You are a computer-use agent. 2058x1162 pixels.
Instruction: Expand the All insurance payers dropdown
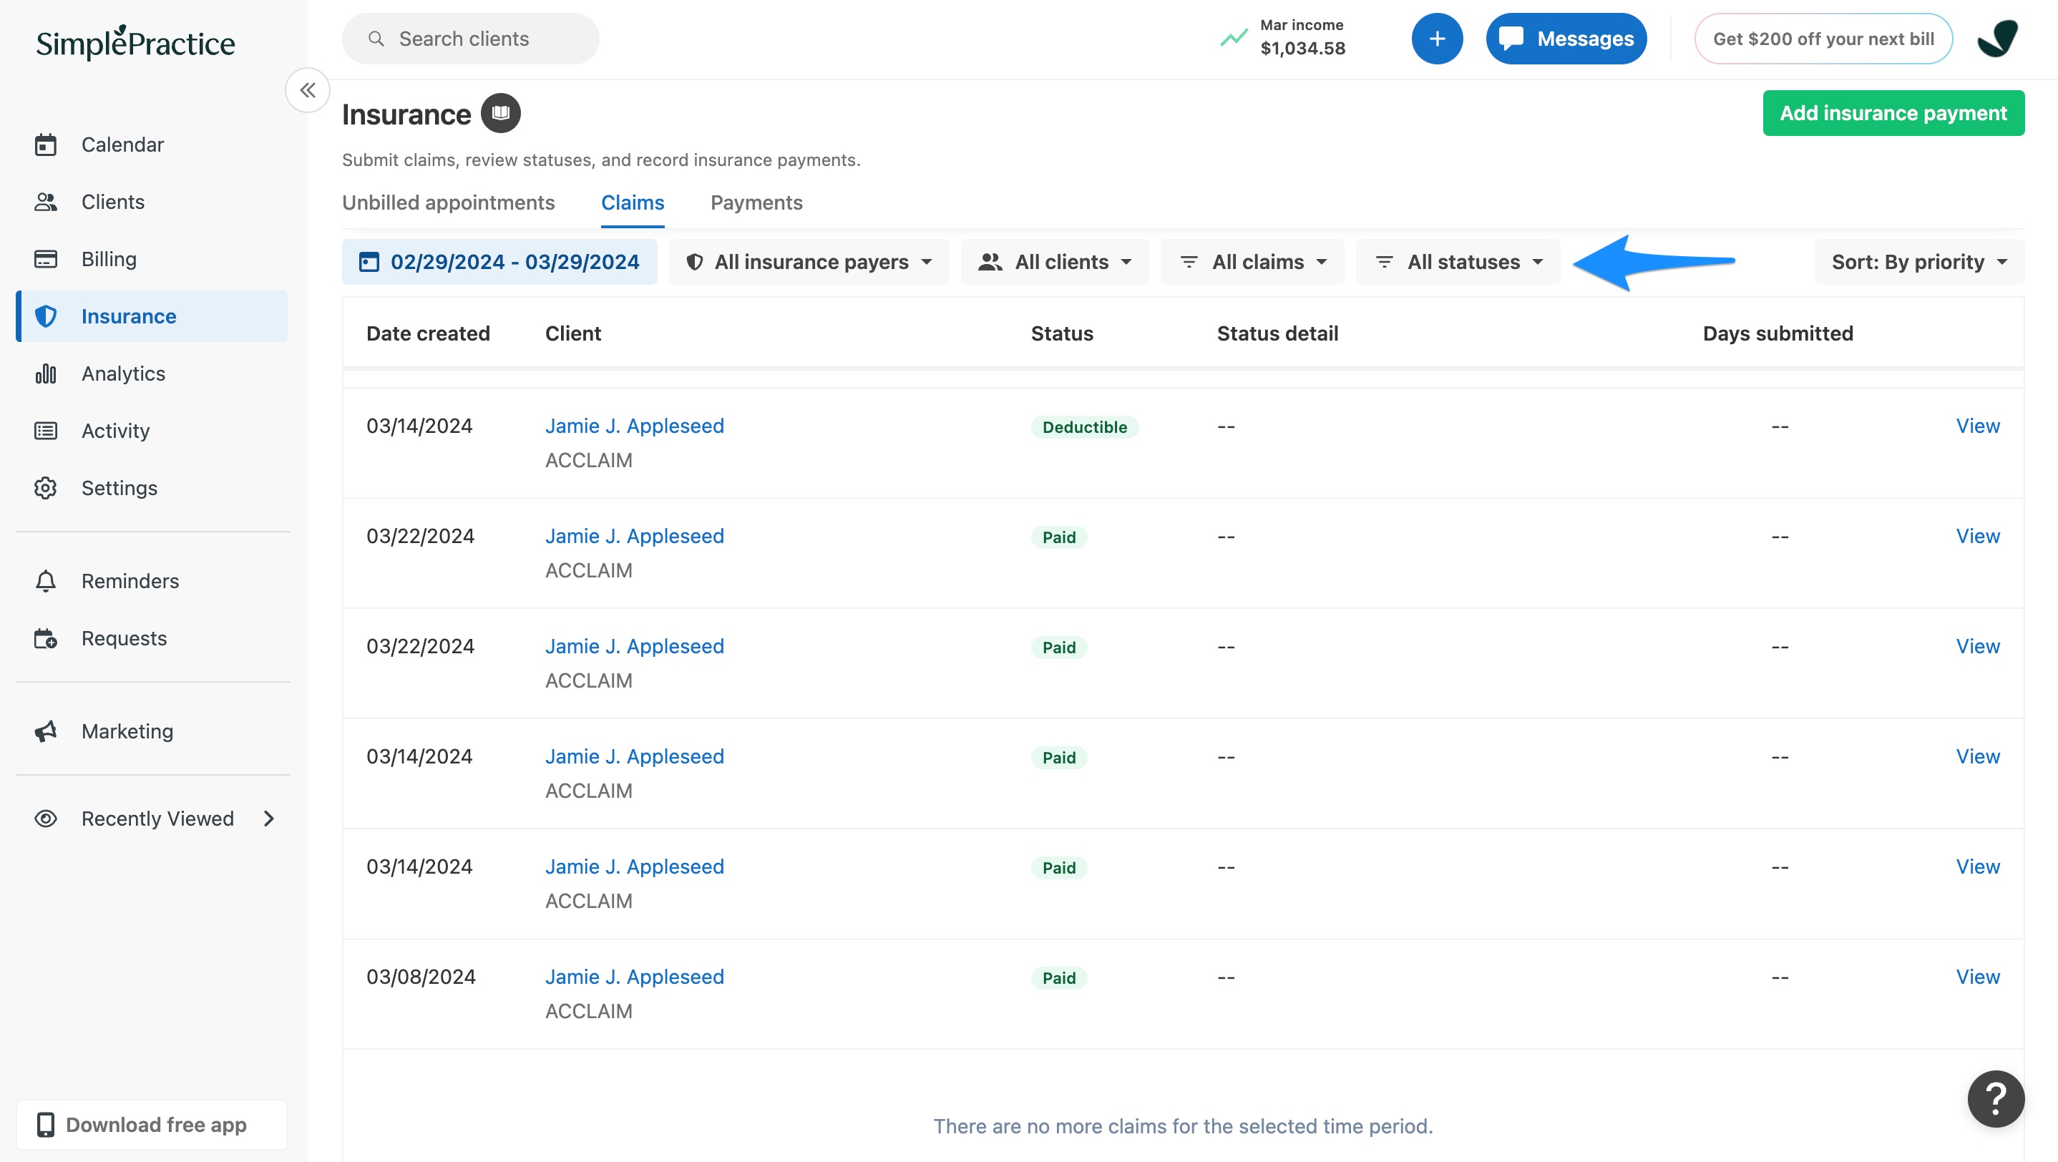[x=809, y=262]
